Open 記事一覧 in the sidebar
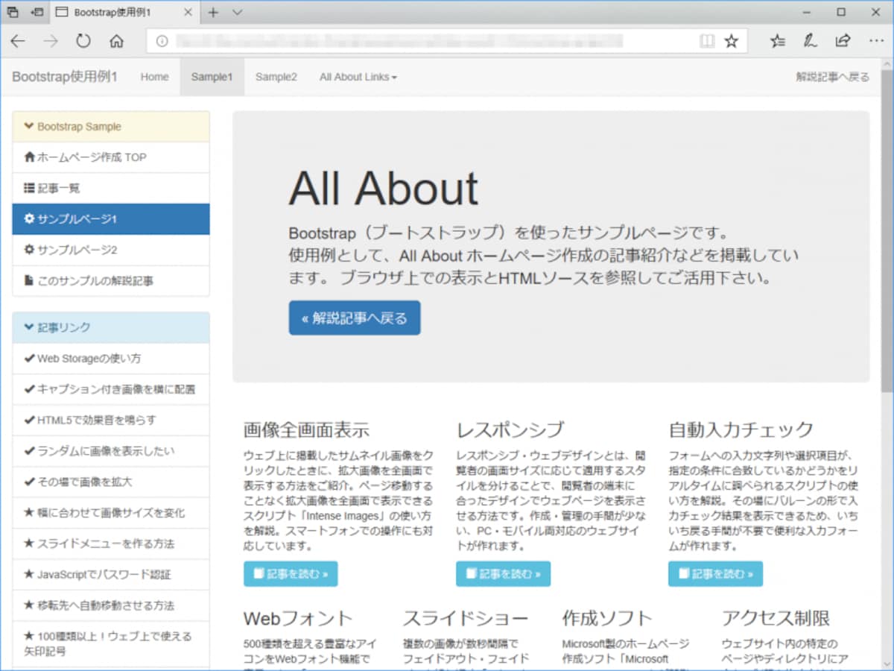The width and height of the screenshot is (894, 671). pos(111,189)
